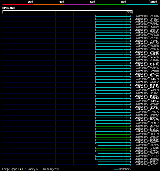Select the UniRef100_C3U0K8 label
This screenshot has height=171, width=160.
click(146, 35)
